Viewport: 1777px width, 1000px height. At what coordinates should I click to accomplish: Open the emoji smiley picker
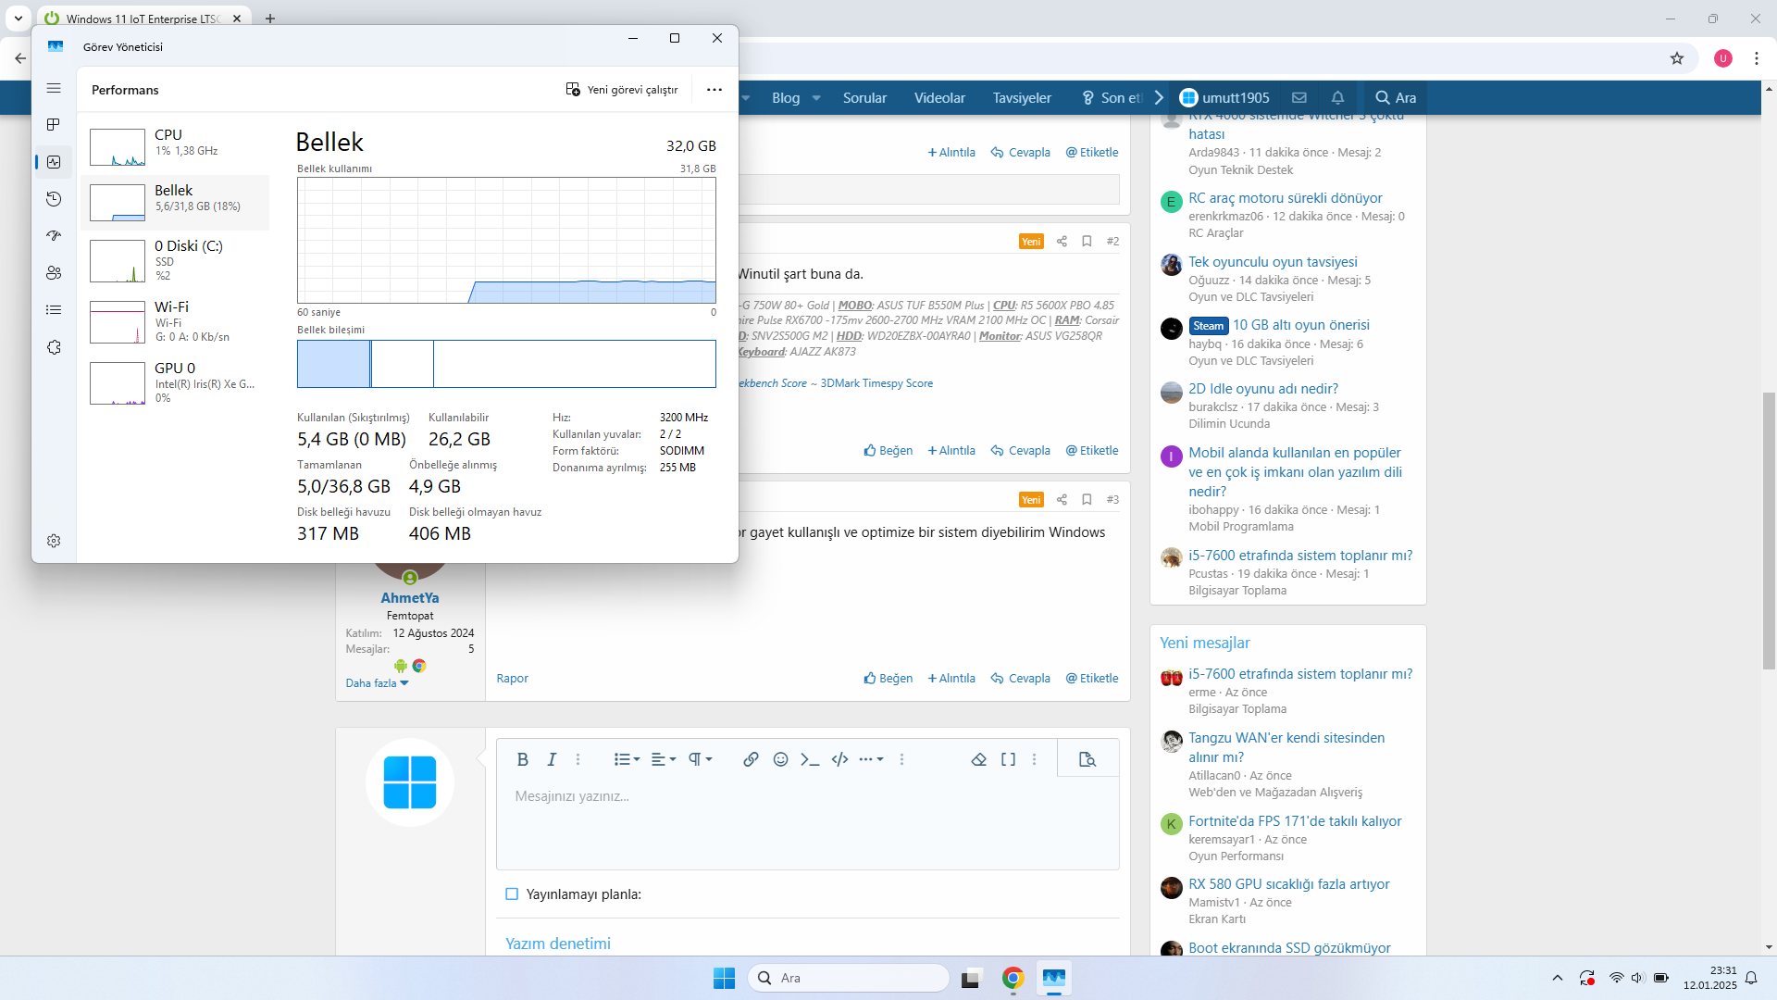(x=780, y=759)
